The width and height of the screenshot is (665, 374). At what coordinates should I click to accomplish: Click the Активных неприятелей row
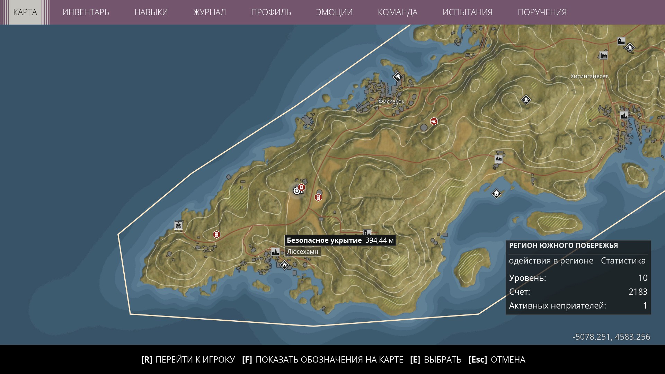pyautogui.click(x=578, y=306)
